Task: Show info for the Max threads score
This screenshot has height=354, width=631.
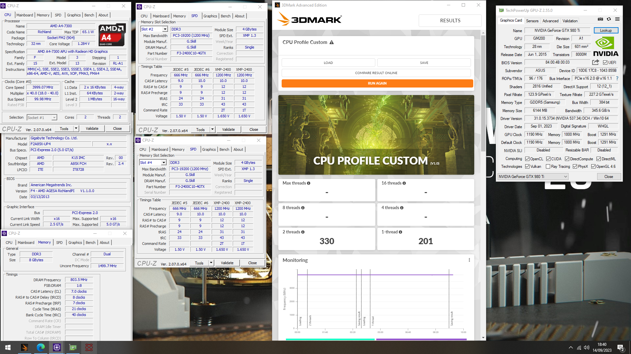Action: coord(309,183)
